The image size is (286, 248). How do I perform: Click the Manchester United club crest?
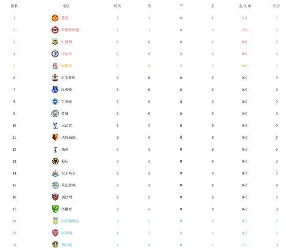55,18
